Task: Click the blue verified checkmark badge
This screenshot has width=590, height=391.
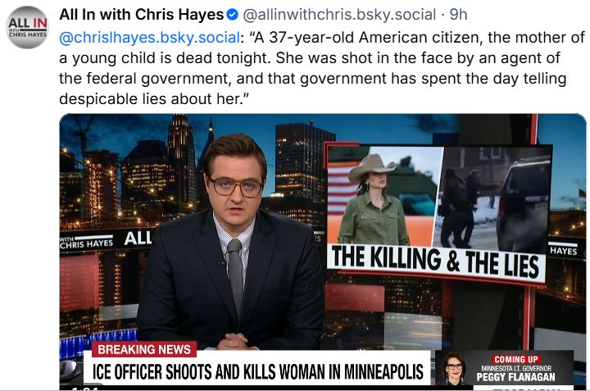Action: [x=233, y=15]
